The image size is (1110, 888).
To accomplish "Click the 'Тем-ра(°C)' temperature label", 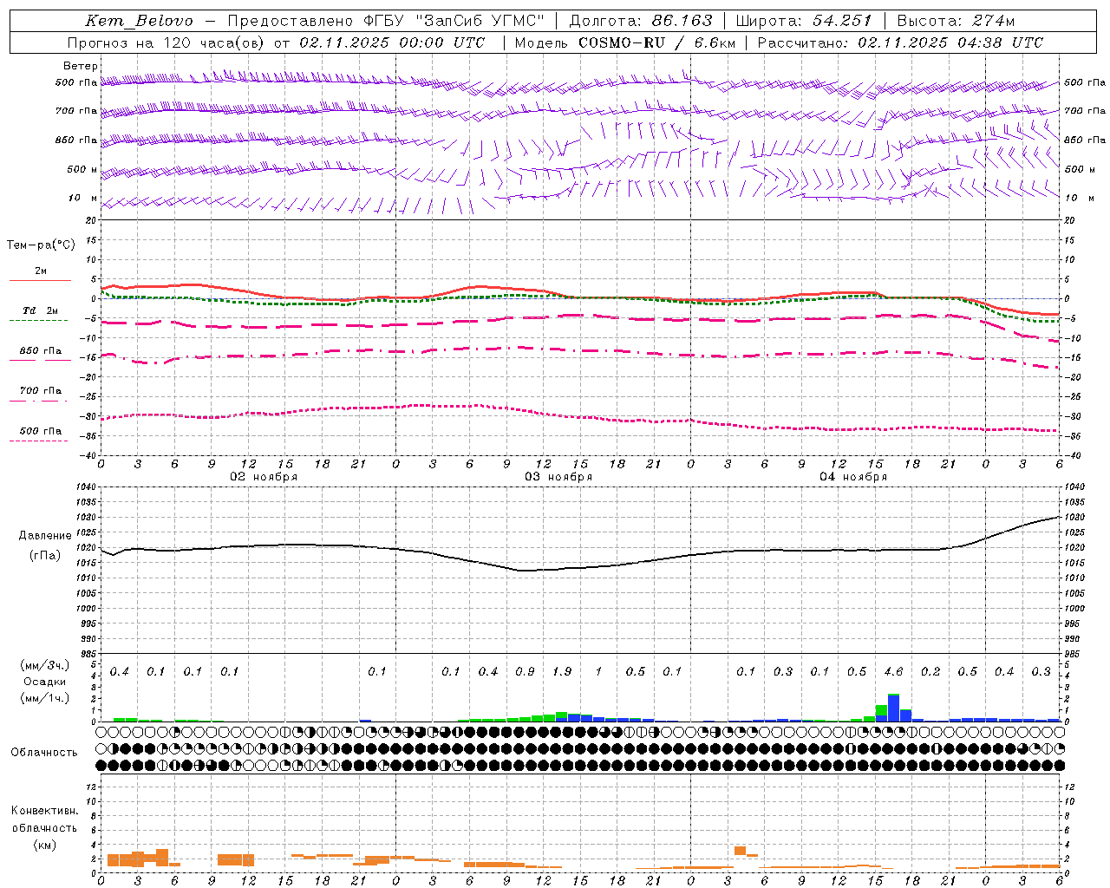I will click(41, 245).
